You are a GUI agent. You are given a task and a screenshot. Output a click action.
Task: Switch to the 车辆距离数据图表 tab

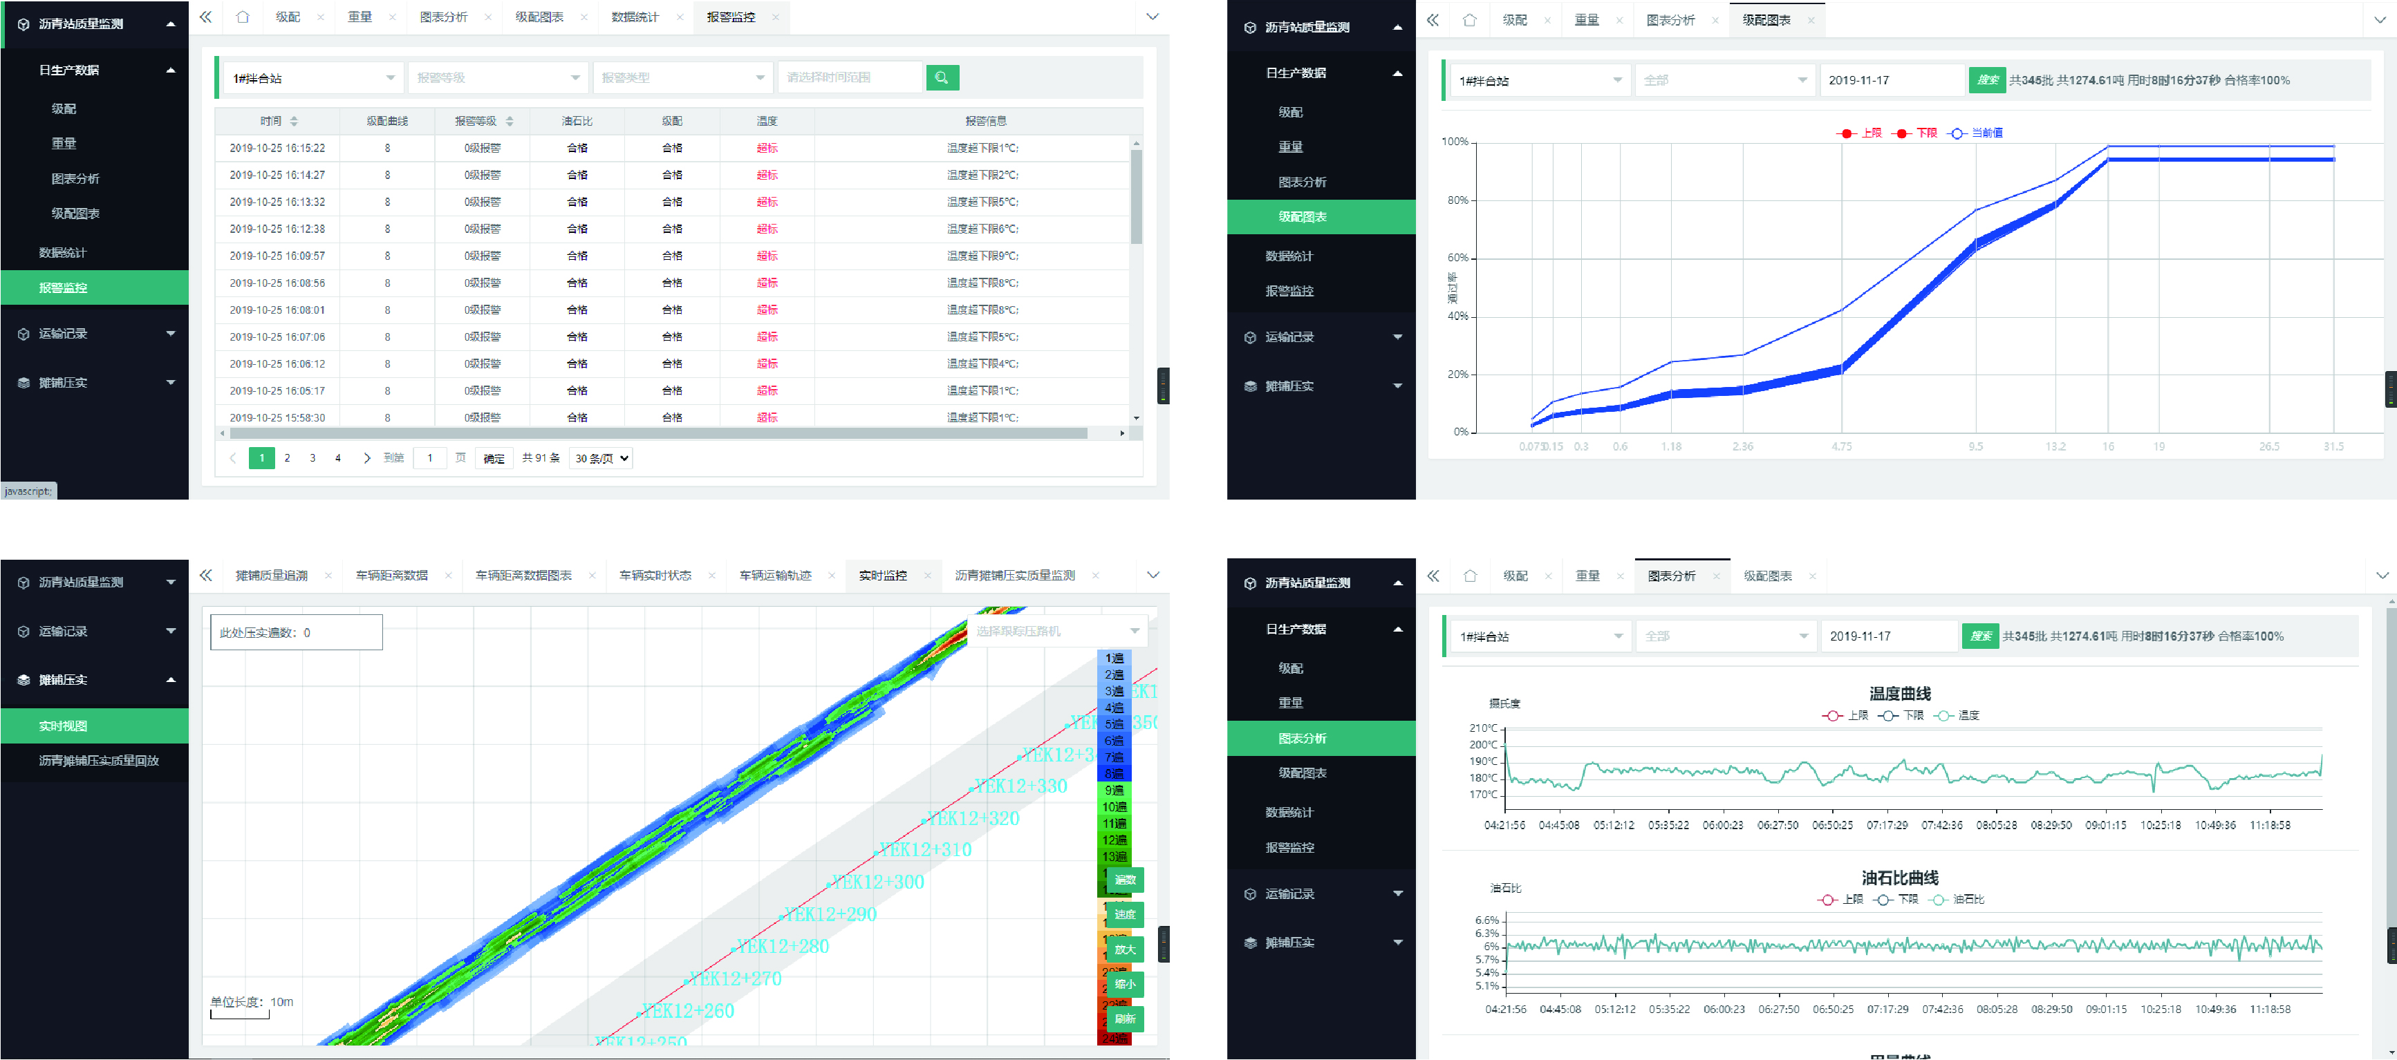tap(523, 576)
